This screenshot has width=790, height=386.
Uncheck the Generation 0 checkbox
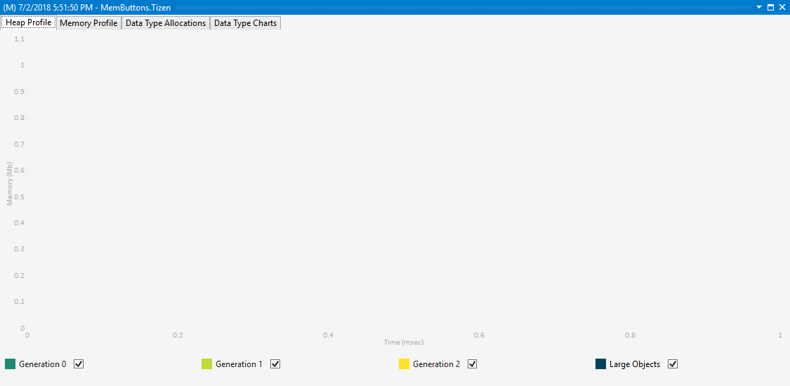click(x=79, y=364)
